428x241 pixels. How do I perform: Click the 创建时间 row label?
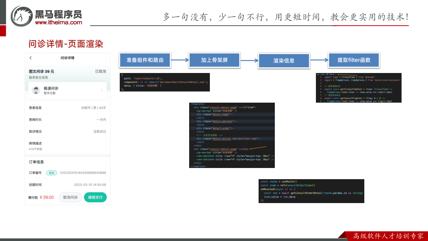[x=35, y=185]
